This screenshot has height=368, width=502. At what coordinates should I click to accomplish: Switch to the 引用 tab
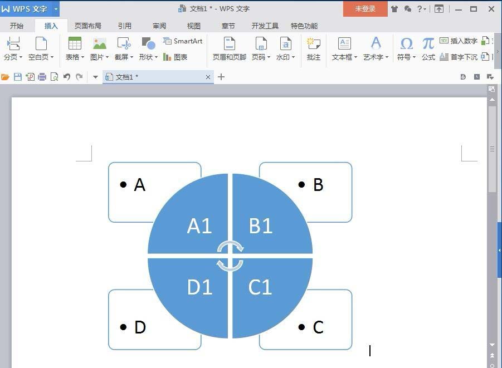coord(125,26)
